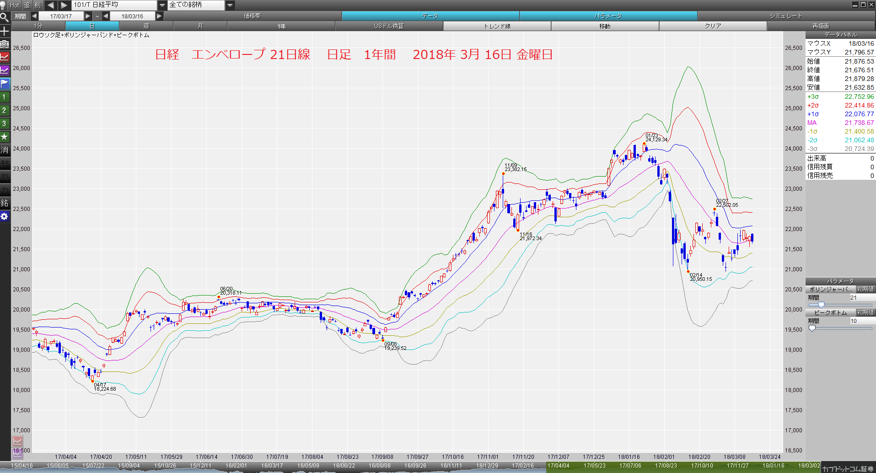Click the 銘 sidebar button
The image size is (876, 473).
tap(5, 203)
